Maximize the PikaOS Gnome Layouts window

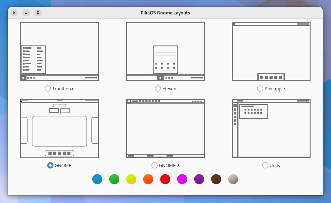tap(38, 13)
